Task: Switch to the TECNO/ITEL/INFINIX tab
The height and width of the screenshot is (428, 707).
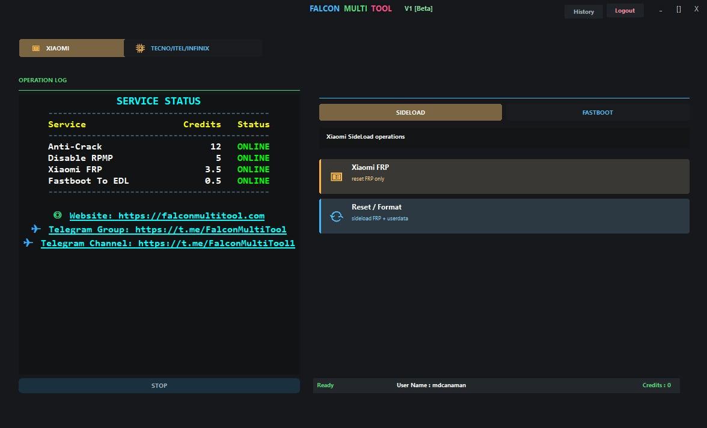Action: 194,48
